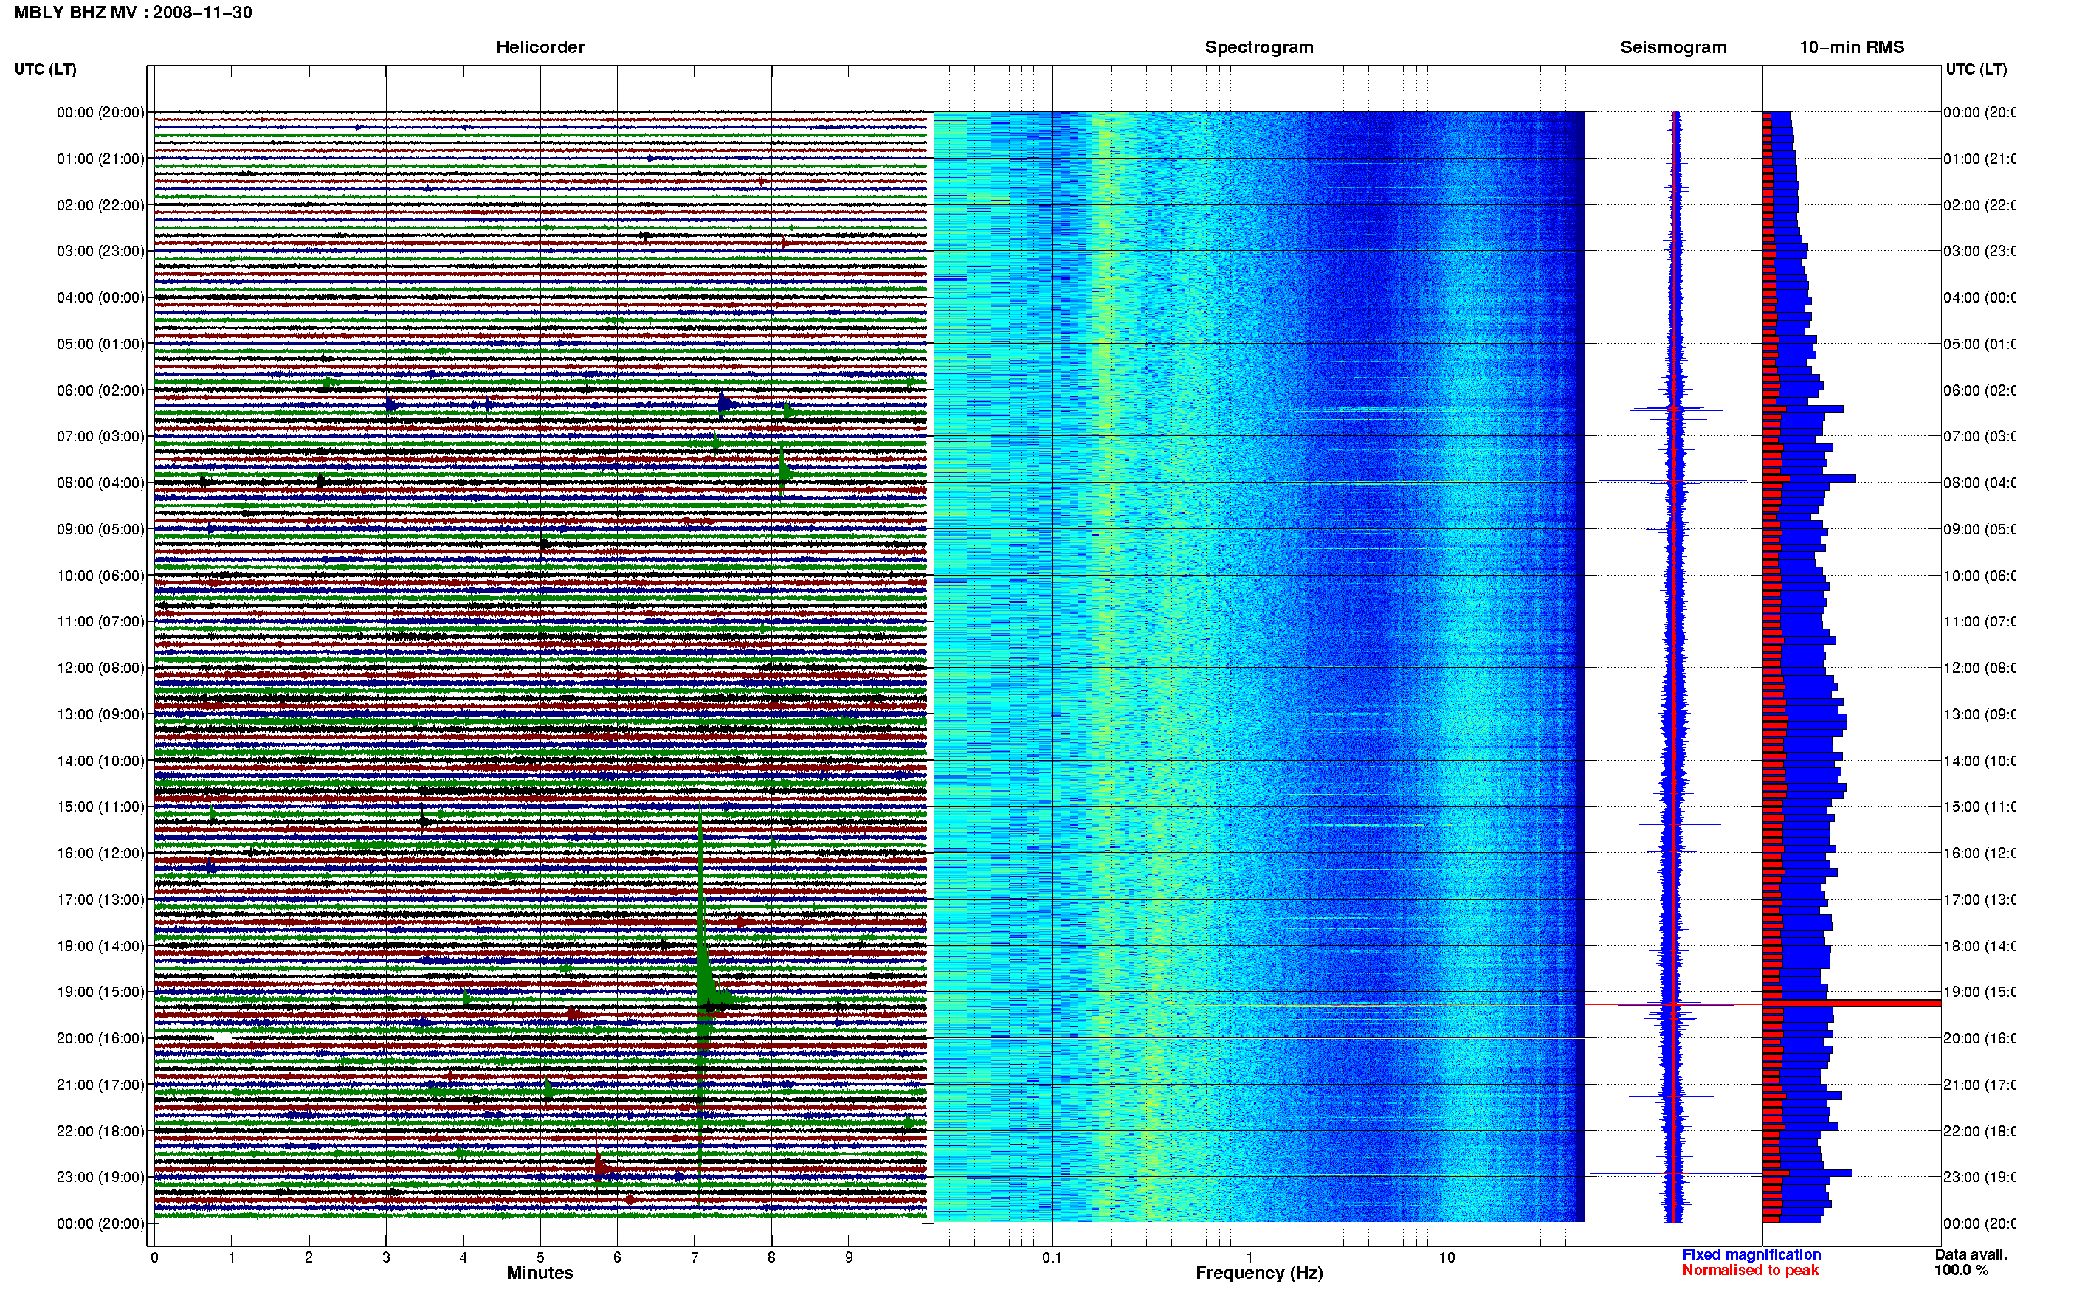
Task: Click the dark red event burst near 23:00
Action: click(x=601, y=1167)
